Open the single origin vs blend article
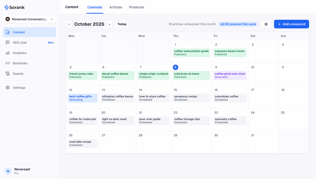The width and height of the screenshot is (316, 179). click(154, 75)
